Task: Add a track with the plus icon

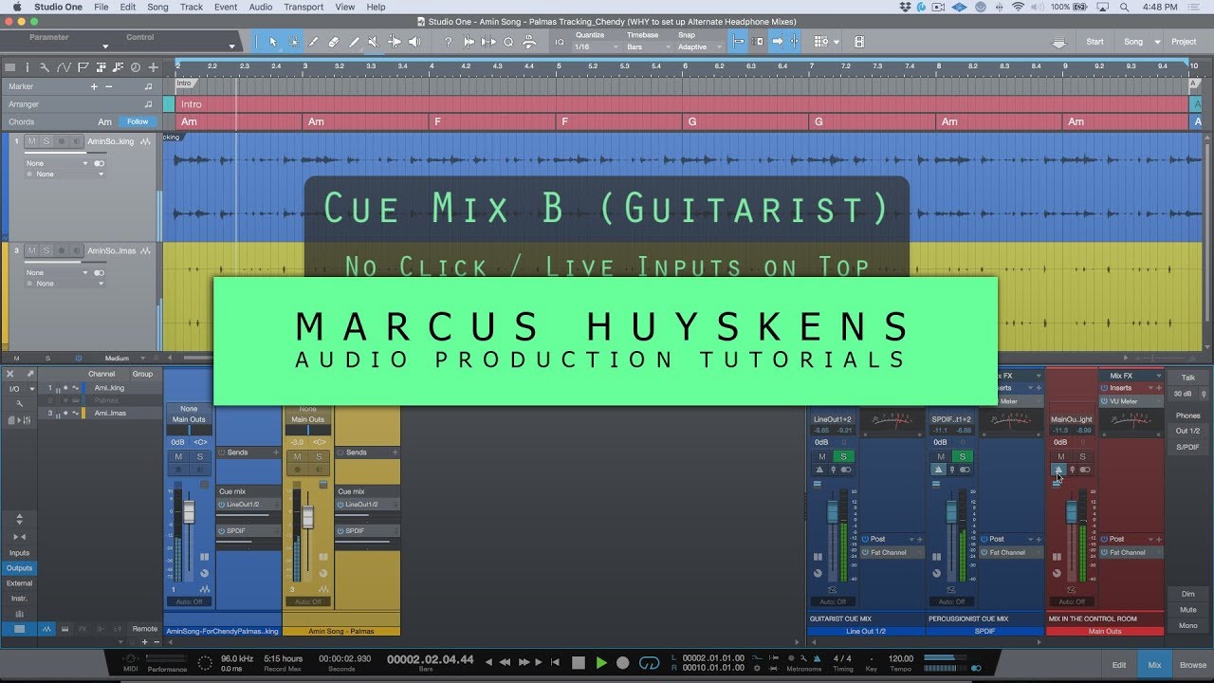Action: [153, 67]
